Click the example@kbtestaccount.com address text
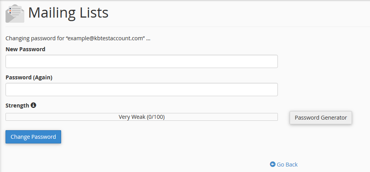 [106, 39]
